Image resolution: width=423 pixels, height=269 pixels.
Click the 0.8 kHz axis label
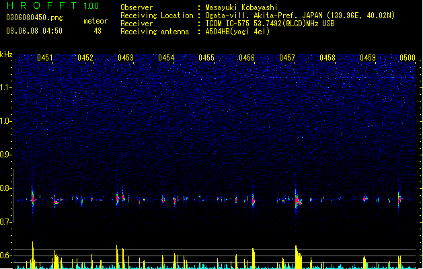pos(6,188)
